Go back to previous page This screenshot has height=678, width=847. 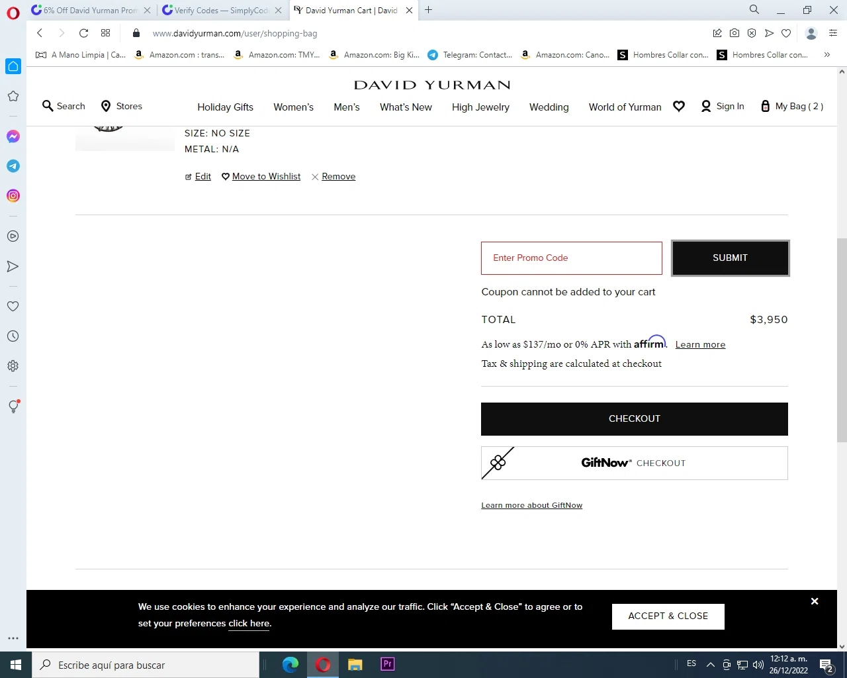pyautogui.click(x=40, y=33)
